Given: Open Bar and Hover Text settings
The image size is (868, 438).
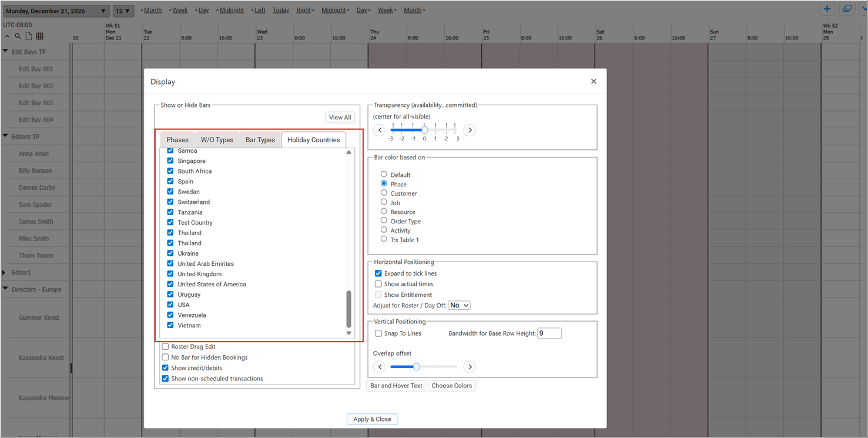Looking at the screenshot, I should click(x=396, y=386).
